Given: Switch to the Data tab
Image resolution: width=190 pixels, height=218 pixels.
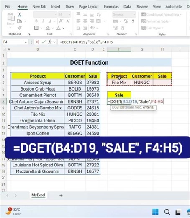Looking at the screenshot, I should (x=127, y=7).
